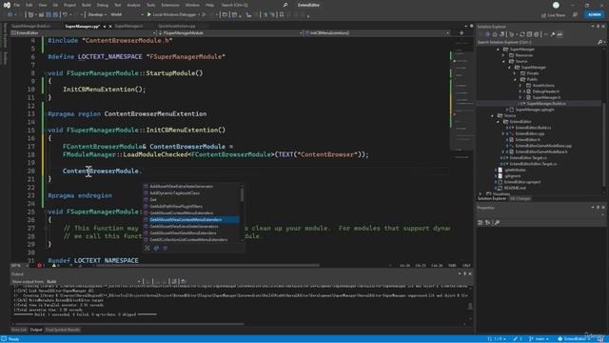Switch to Git Changes tab

(x=521, y=199)
